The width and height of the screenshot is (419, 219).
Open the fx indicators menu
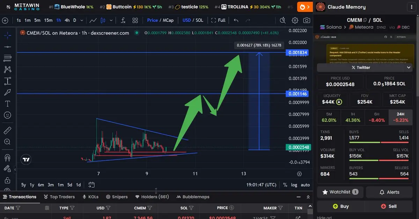[x=123, y=20]
